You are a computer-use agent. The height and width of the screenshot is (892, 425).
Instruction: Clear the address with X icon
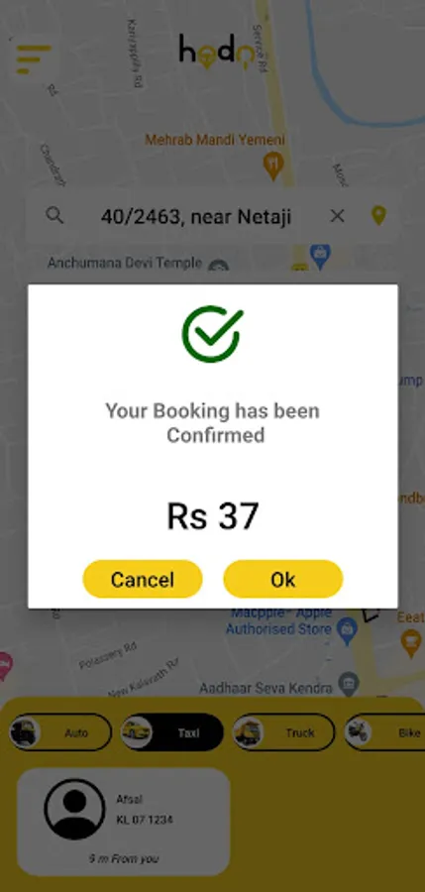(x=338, y=216)
